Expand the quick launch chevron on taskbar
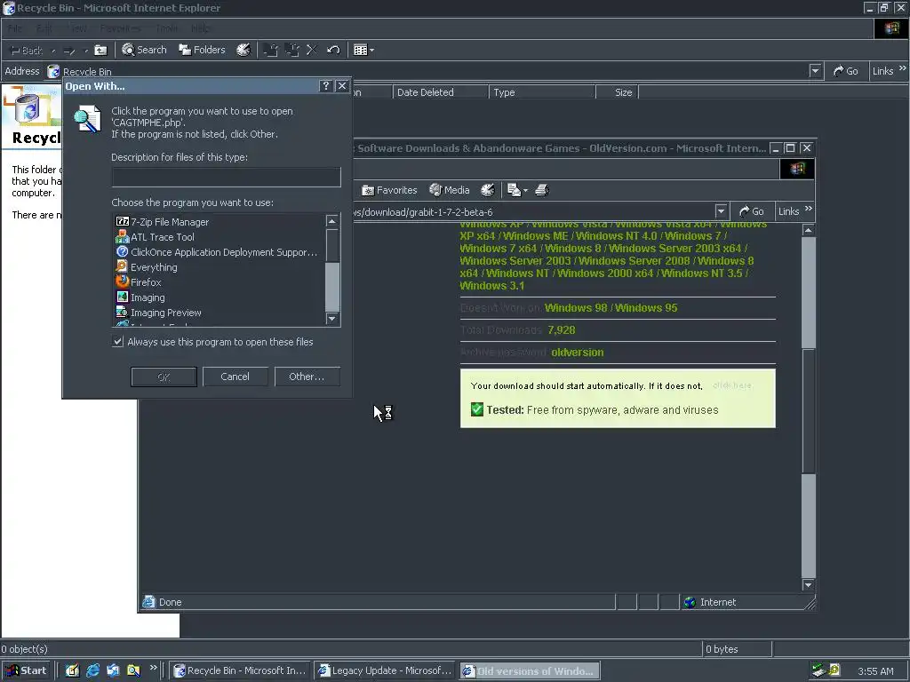 [x=153, y=668]
